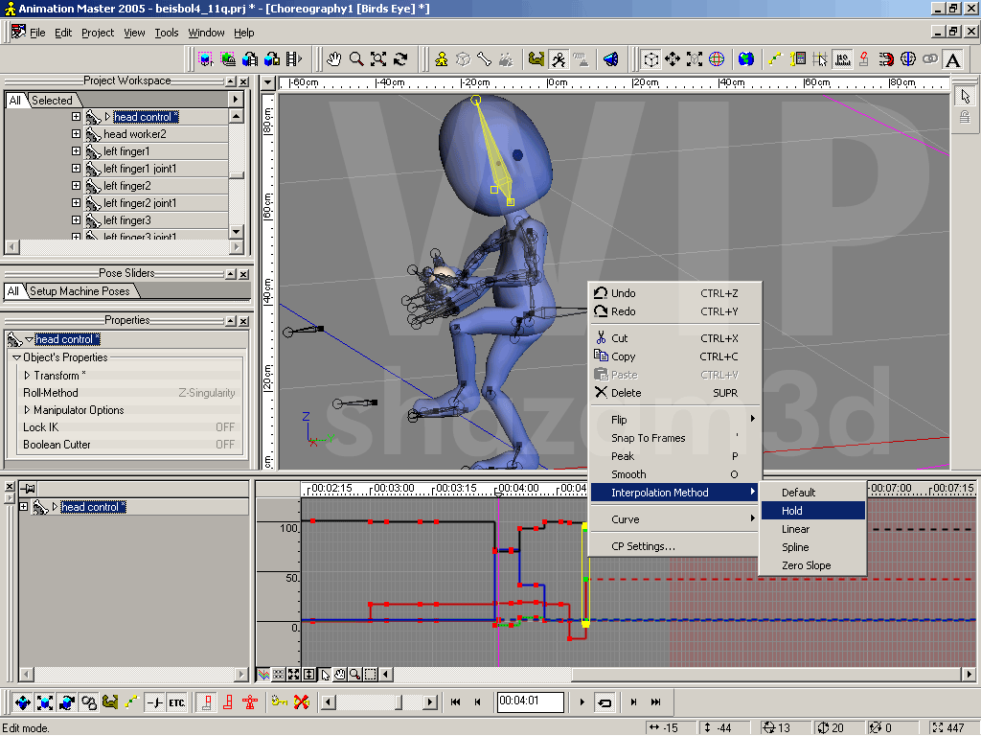
Task: Click the Delete Keyframe red X icon
Action: [302, 702]
